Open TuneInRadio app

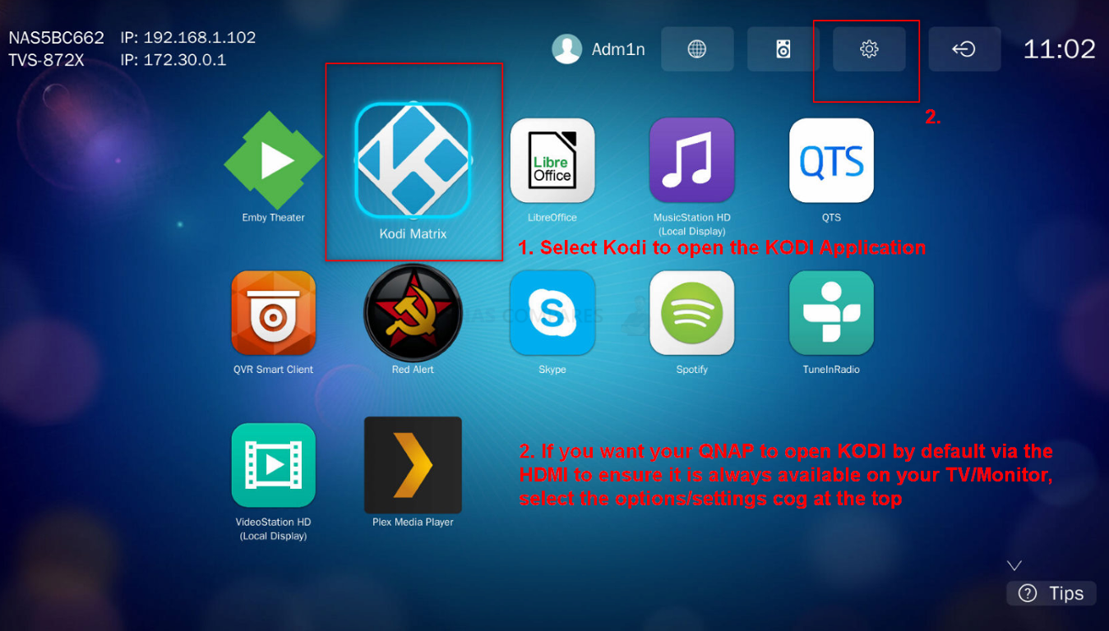tap(831, 313)
